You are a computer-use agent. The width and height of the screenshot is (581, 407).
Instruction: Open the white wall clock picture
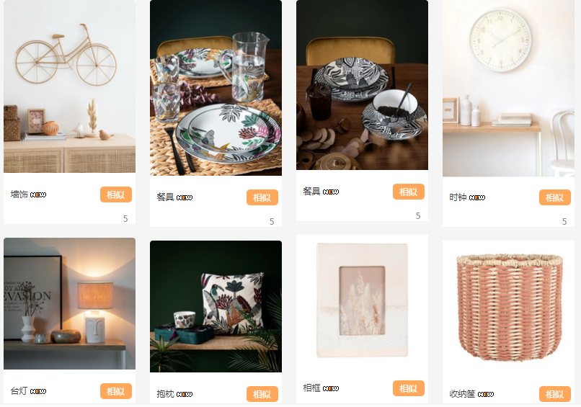[x=508, y=88]
